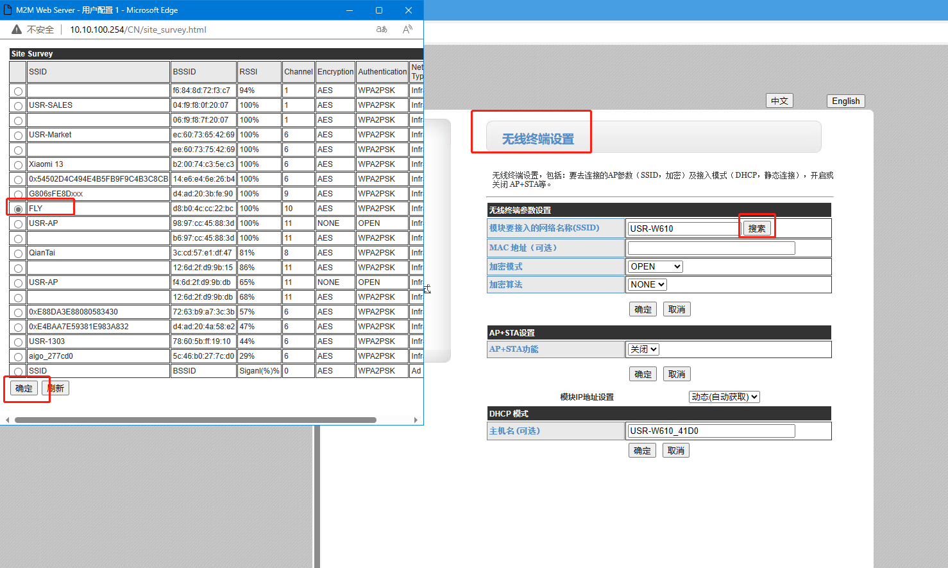
Task: Click the translate icon in address bar
Action: [382, 30]
